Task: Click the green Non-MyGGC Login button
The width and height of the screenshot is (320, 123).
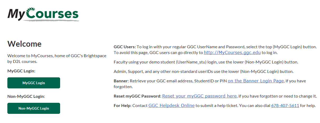Action: (34, 108)
